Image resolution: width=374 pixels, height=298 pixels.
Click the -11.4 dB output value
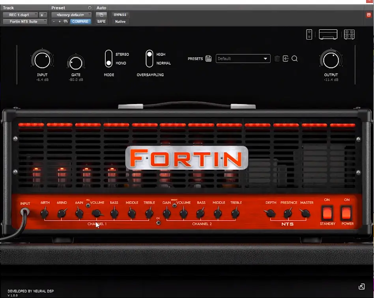pos(331,80)
